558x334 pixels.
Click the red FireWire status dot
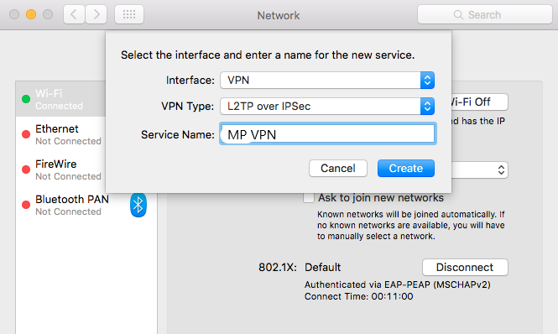(x=26, y=170)
